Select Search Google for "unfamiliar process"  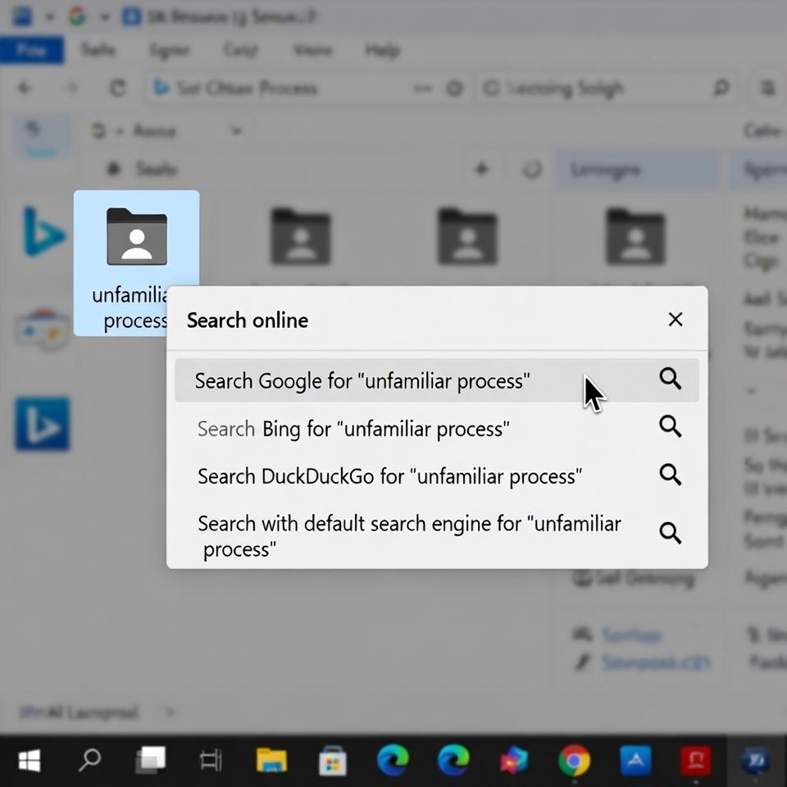(362, 381)
